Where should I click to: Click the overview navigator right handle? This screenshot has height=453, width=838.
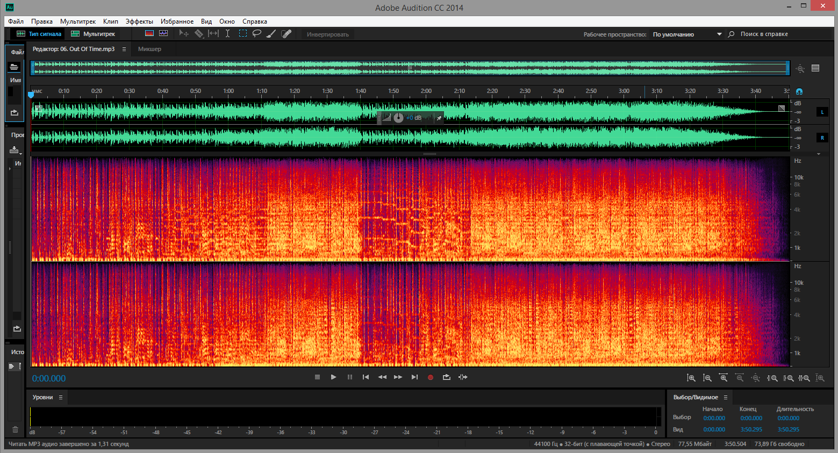[x=787, y=68]
